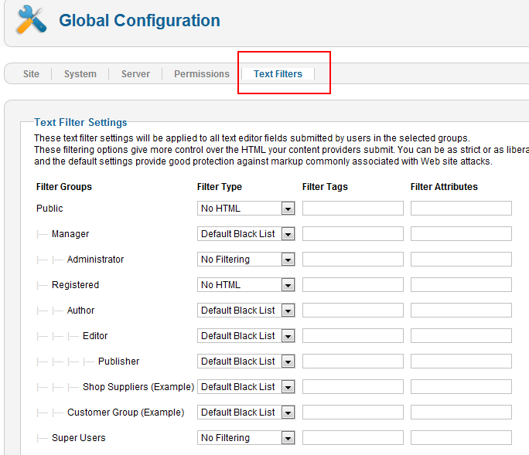Image resolution: width=529 pixels, height=455 pixels.
Task: Open Filter Type dropdown for Author
Action: tap(246, 311)
